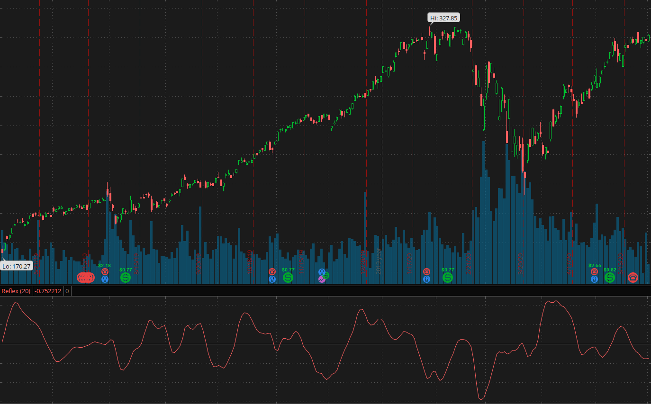Open the red clustered events oval icon
651x404 pixels.
click(86, 278)
